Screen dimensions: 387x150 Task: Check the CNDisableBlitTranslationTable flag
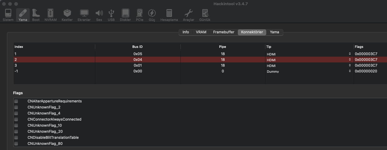click(16, 138)
